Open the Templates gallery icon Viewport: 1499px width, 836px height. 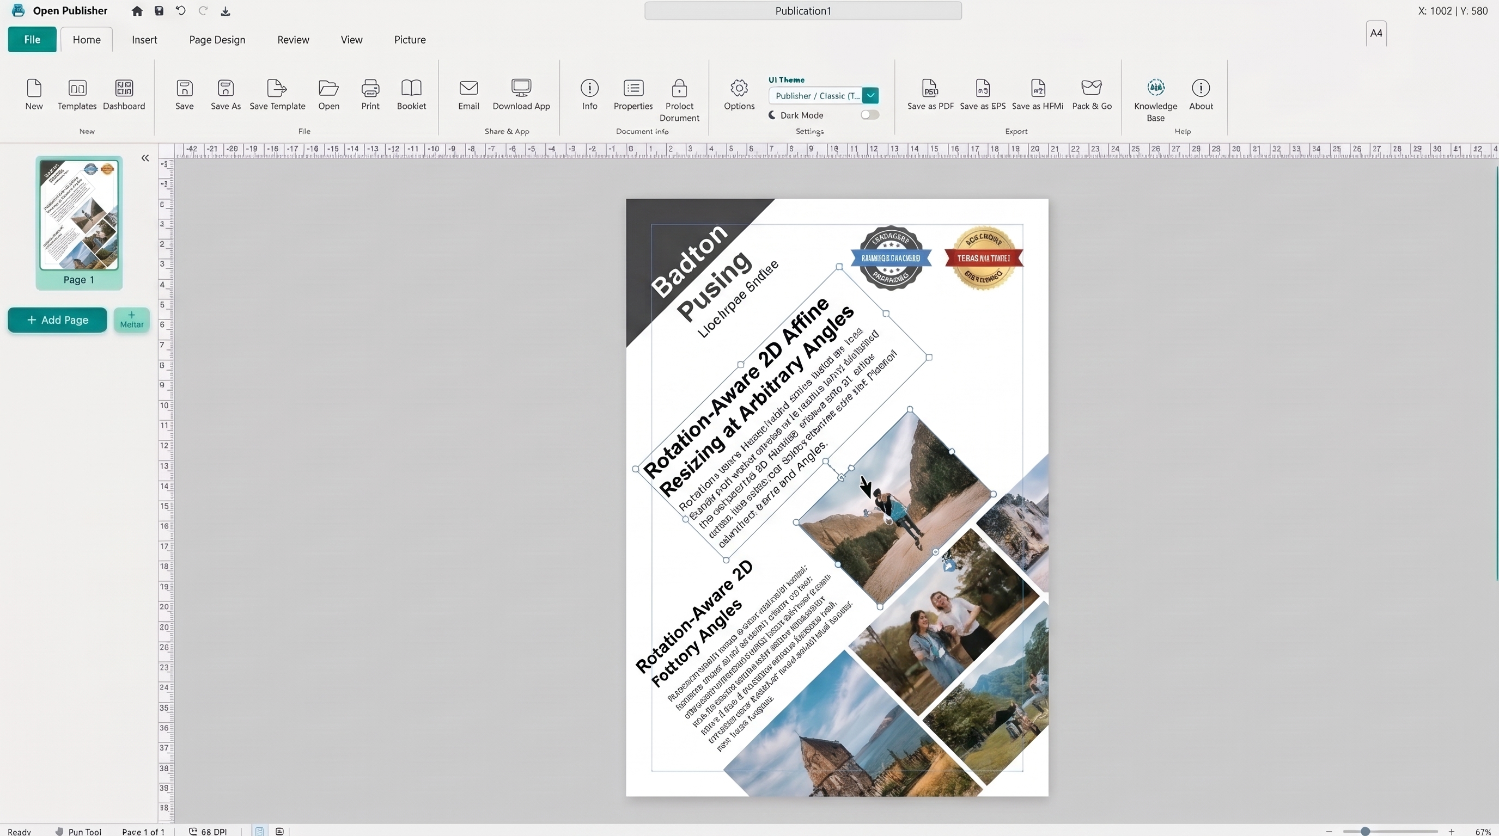pyautogui.click(x=77, y=88)
